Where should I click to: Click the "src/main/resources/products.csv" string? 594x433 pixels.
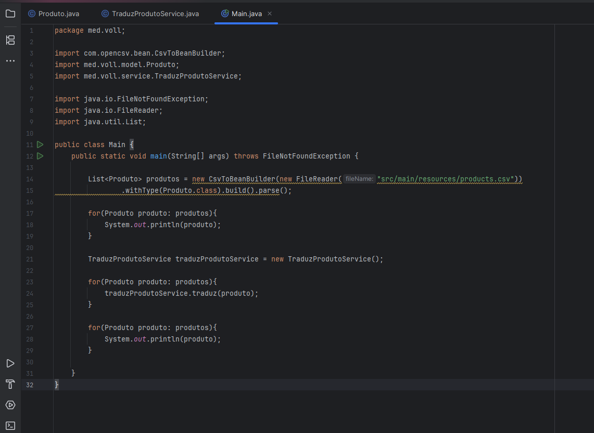click(x=446, y=179)
